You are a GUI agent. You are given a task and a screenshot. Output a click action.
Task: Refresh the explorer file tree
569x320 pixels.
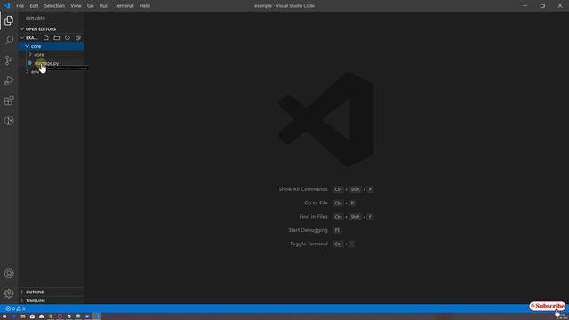(x=68, y=37)
